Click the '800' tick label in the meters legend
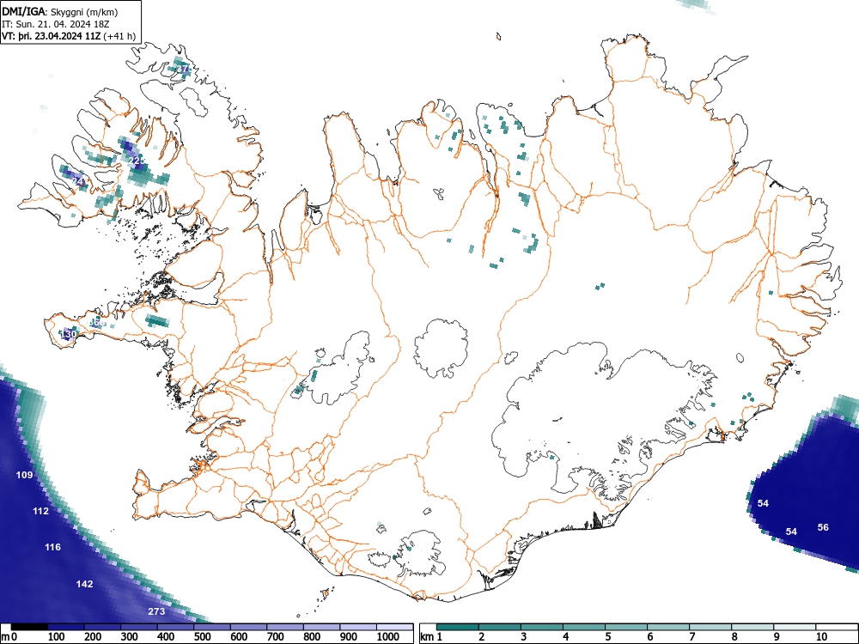Image resolution: width=859 pixels, height=644 pixels. point(312,637)
